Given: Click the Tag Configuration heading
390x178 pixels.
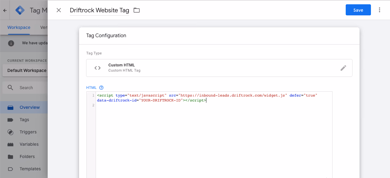Looking at the screenshot, I should tap(106, 36).
